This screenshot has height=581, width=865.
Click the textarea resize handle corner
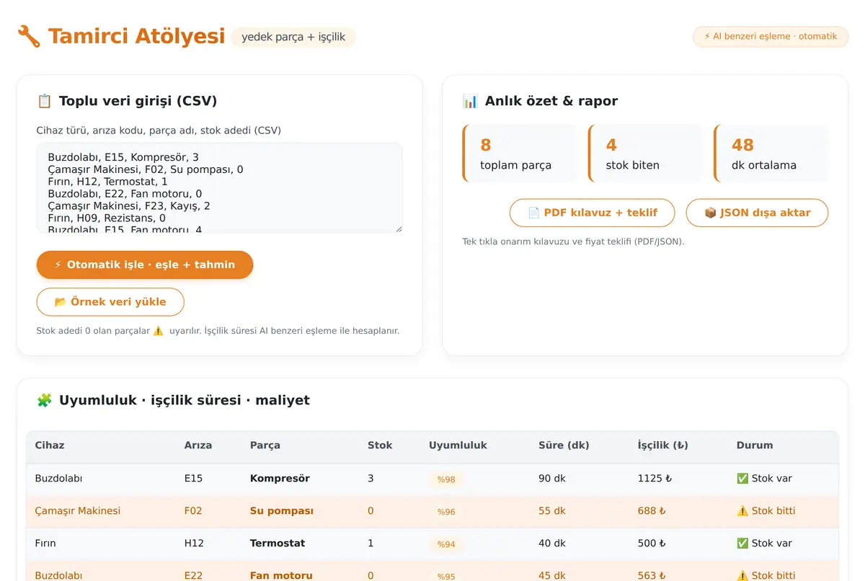click(x=398, y=229)
